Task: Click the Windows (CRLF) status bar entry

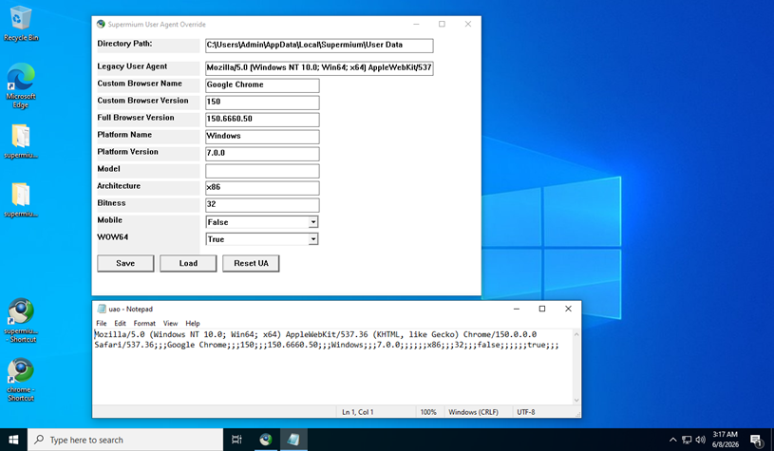Action: pos(473,412)
